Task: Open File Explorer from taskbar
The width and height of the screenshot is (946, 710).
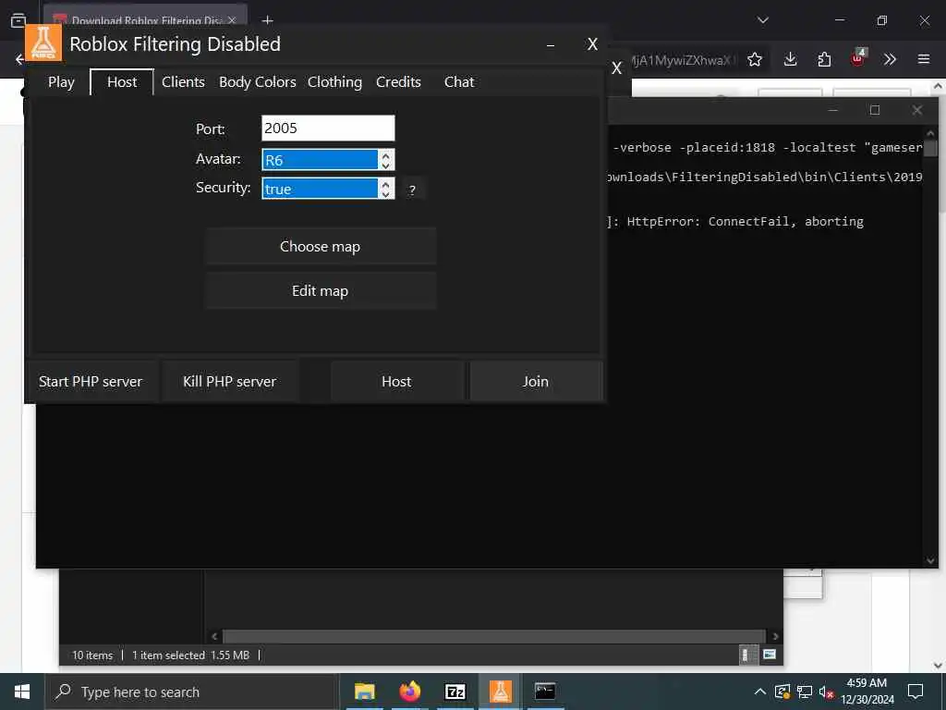Action: point(364,692)
